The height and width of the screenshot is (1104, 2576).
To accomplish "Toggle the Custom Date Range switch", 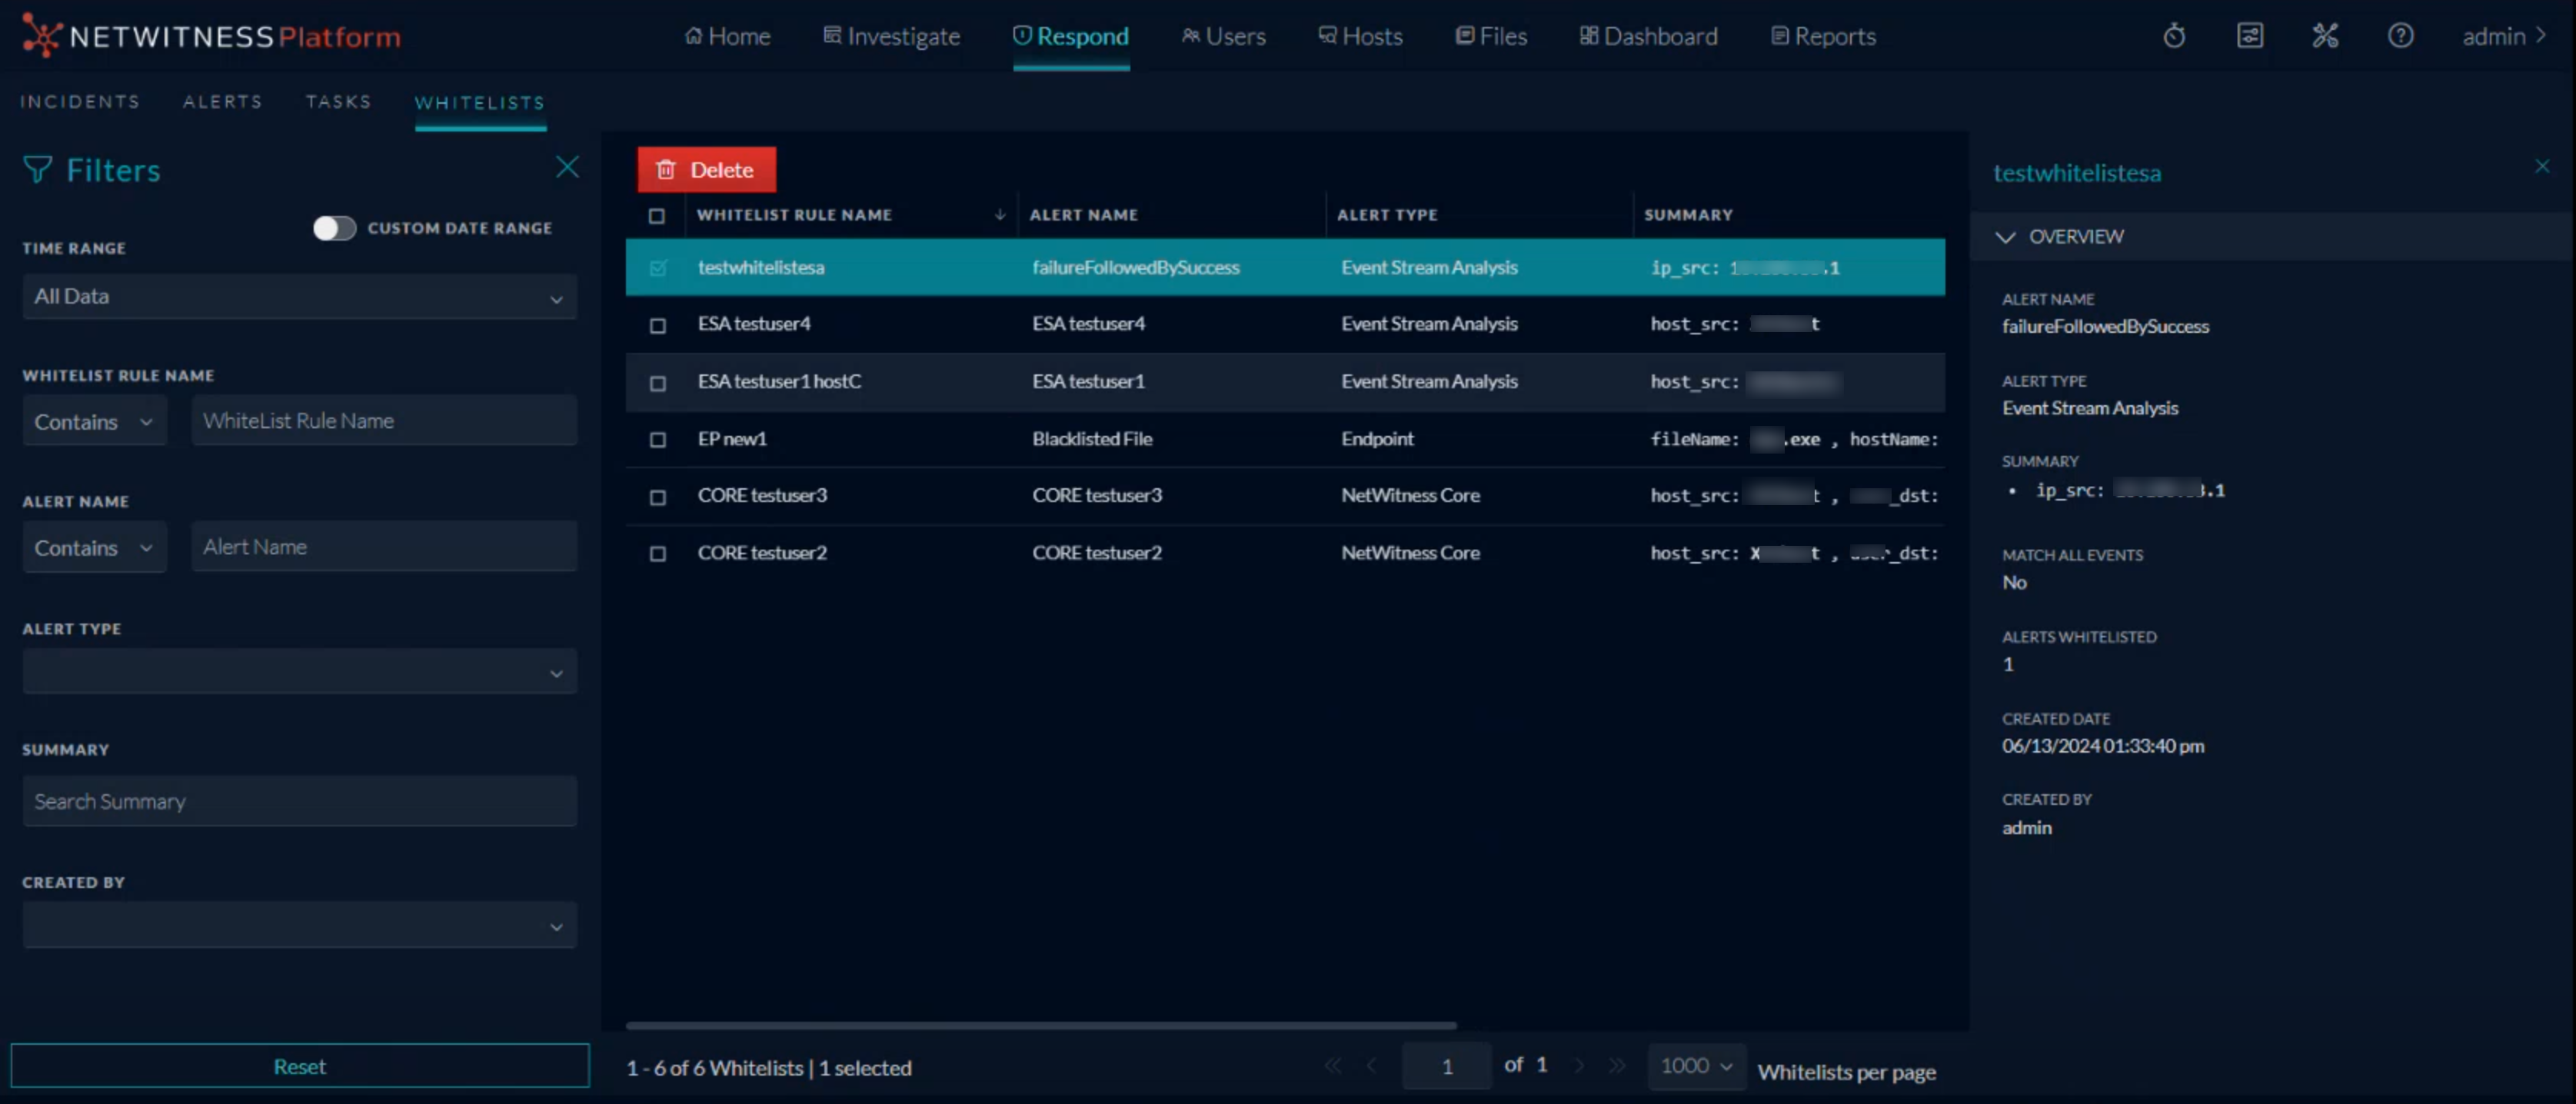I will pos(334,228).
